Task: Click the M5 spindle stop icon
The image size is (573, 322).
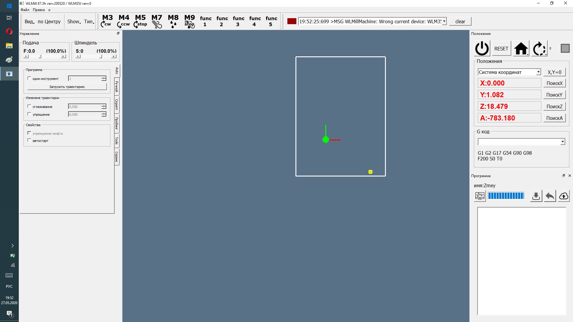Action: point(140,21)
